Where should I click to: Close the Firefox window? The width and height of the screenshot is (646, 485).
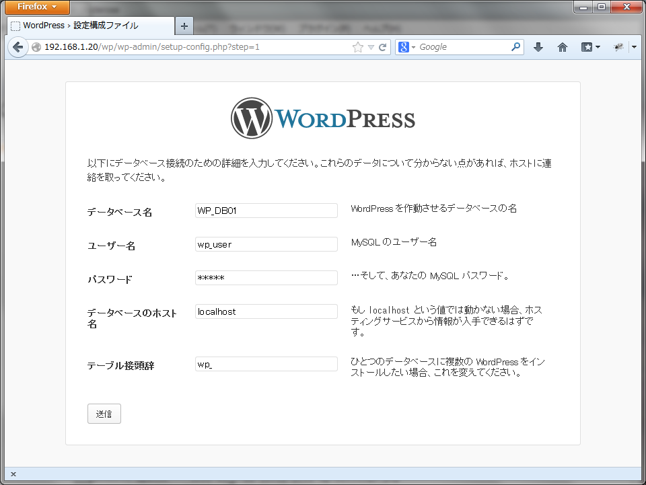point(627,7)
